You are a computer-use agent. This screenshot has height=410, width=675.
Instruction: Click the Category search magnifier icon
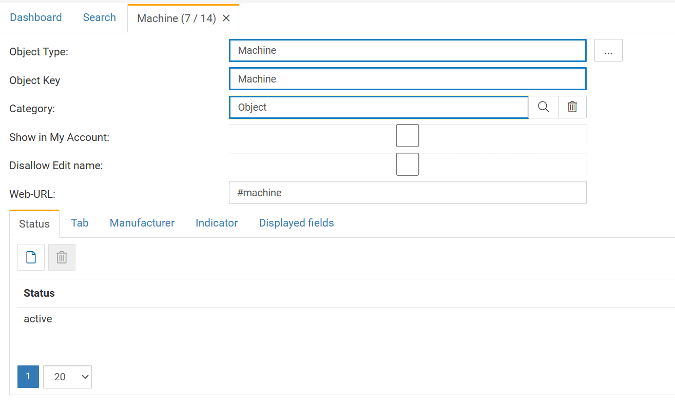pyautogui.click(x=543, y=107)
